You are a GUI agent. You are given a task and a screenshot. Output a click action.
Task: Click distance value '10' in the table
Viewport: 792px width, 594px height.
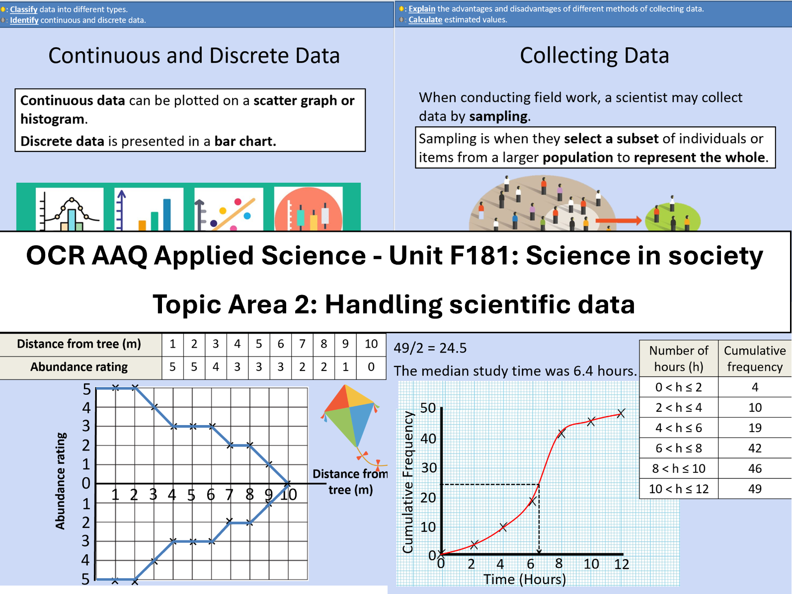[371, 344]
